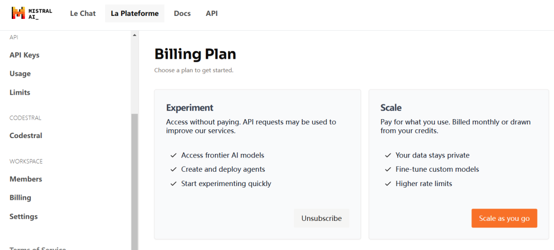Go to API in top navigation
This screenshot has height=250, width=554.
pos(212,13)
